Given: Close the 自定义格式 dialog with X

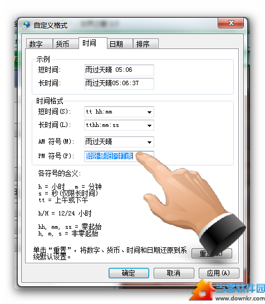Looking at the screenshot, I should point(230,23).
